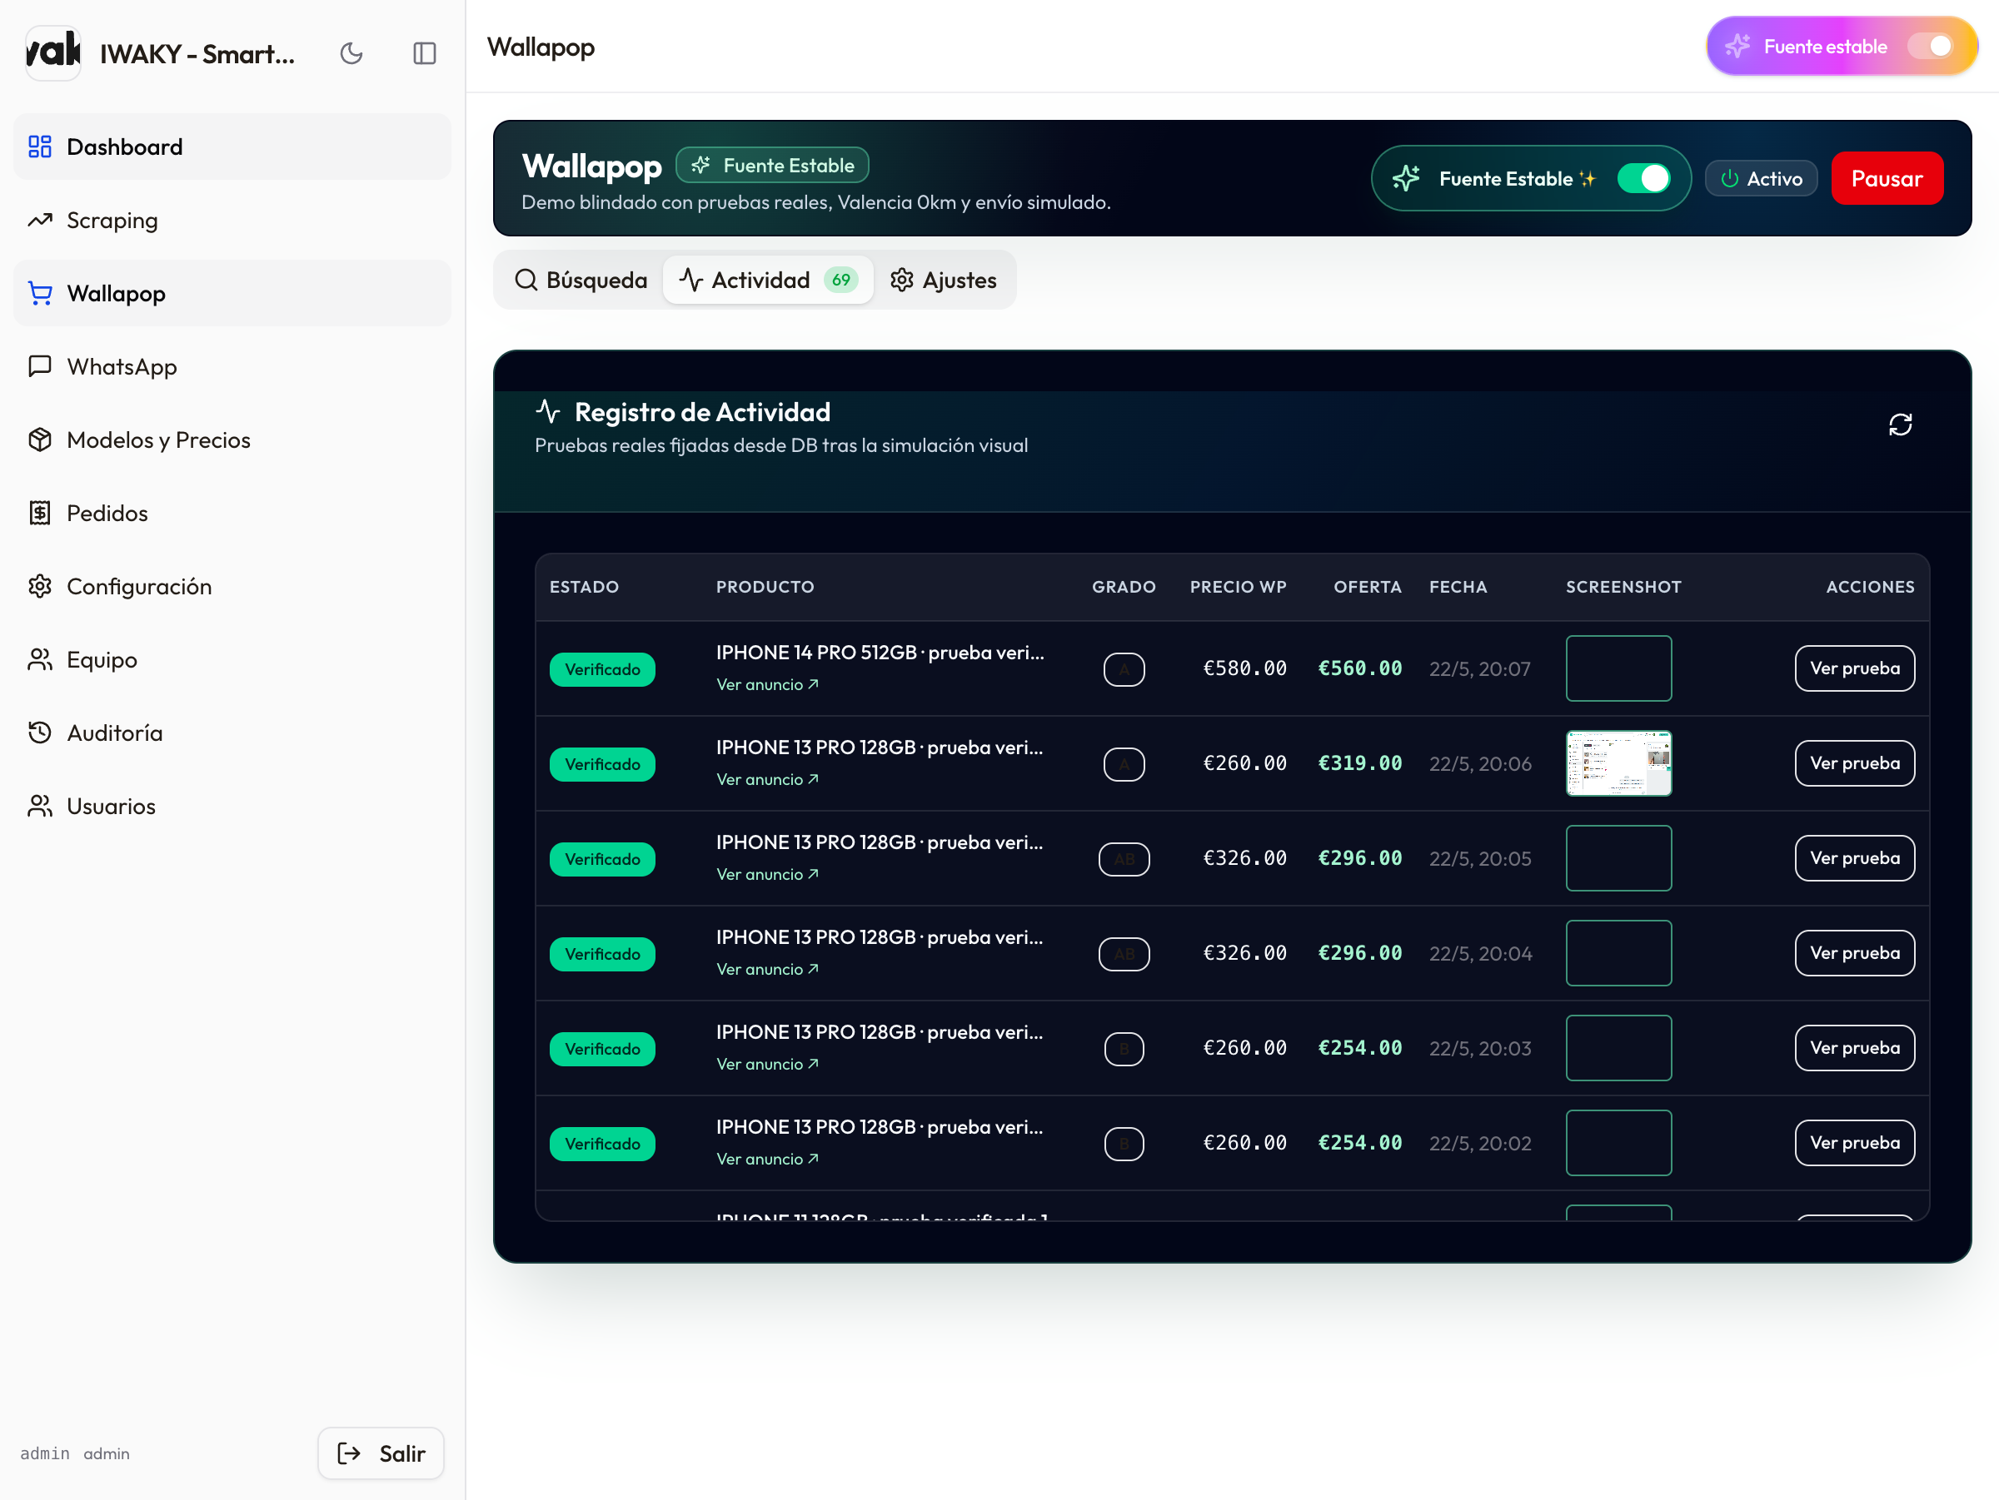Click Verificado badge on 20:05 row

click(602, 859)
